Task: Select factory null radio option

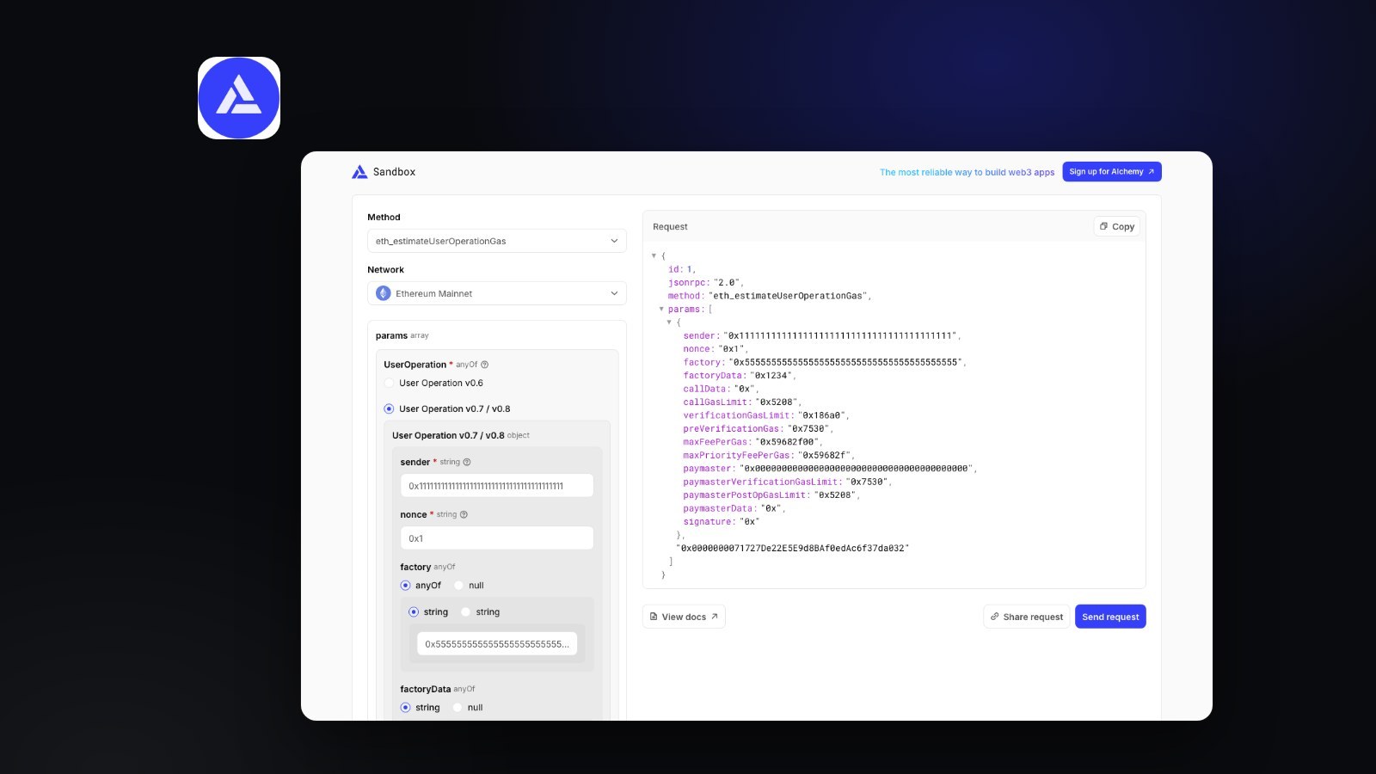Action: 458,585
